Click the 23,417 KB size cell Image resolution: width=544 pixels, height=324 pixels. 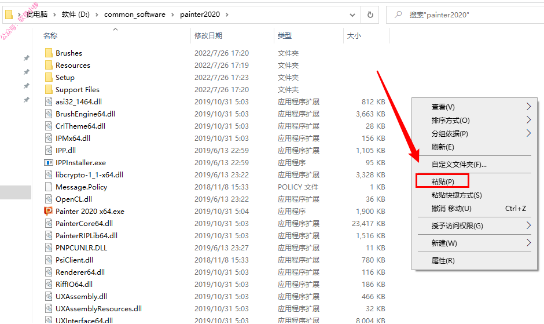click(x=369, y=223)
